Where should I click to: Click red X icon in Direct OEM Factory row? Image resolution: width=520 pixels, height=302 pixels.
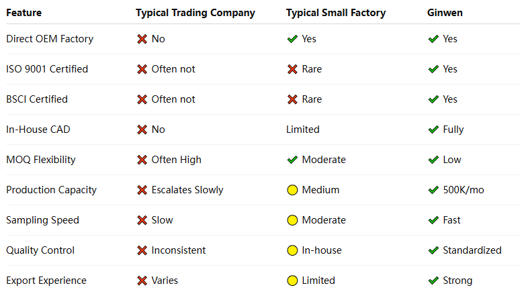tap(142, 39)
